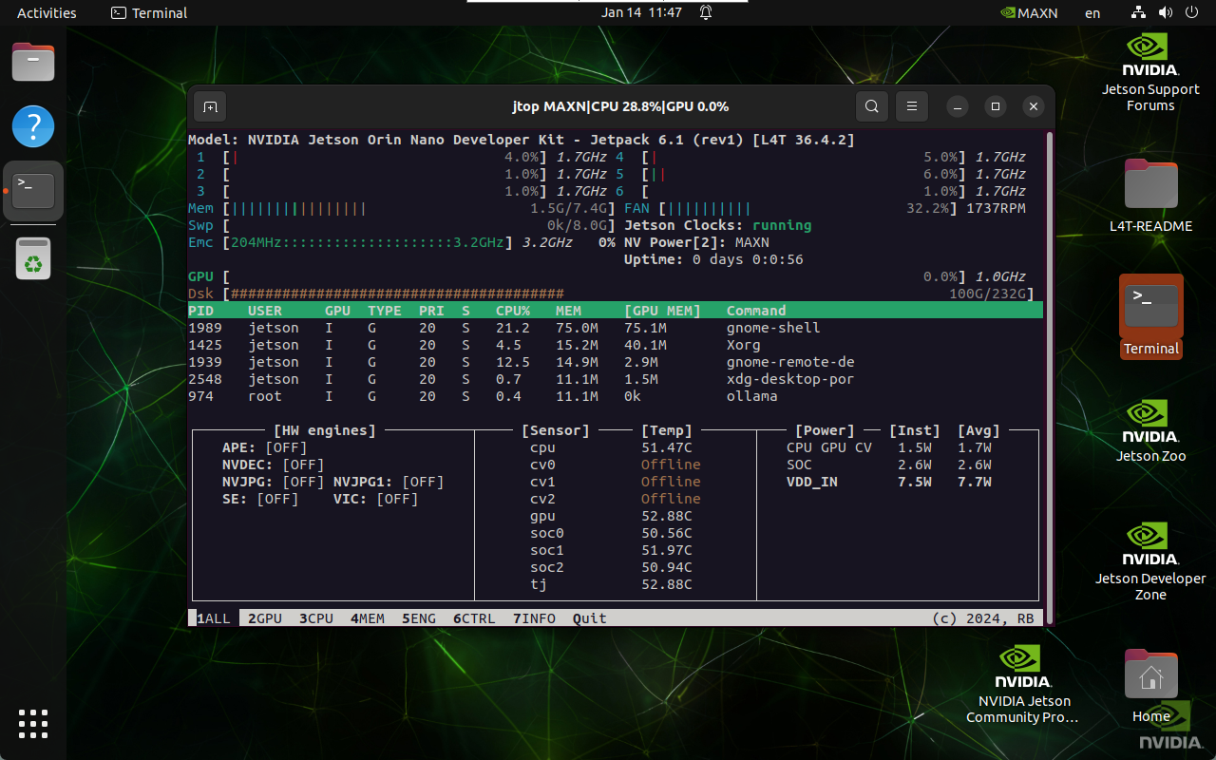Screen dimensions: 1216x760
Task: Open the terminal search magnifier icon
Action: (872, 106)
